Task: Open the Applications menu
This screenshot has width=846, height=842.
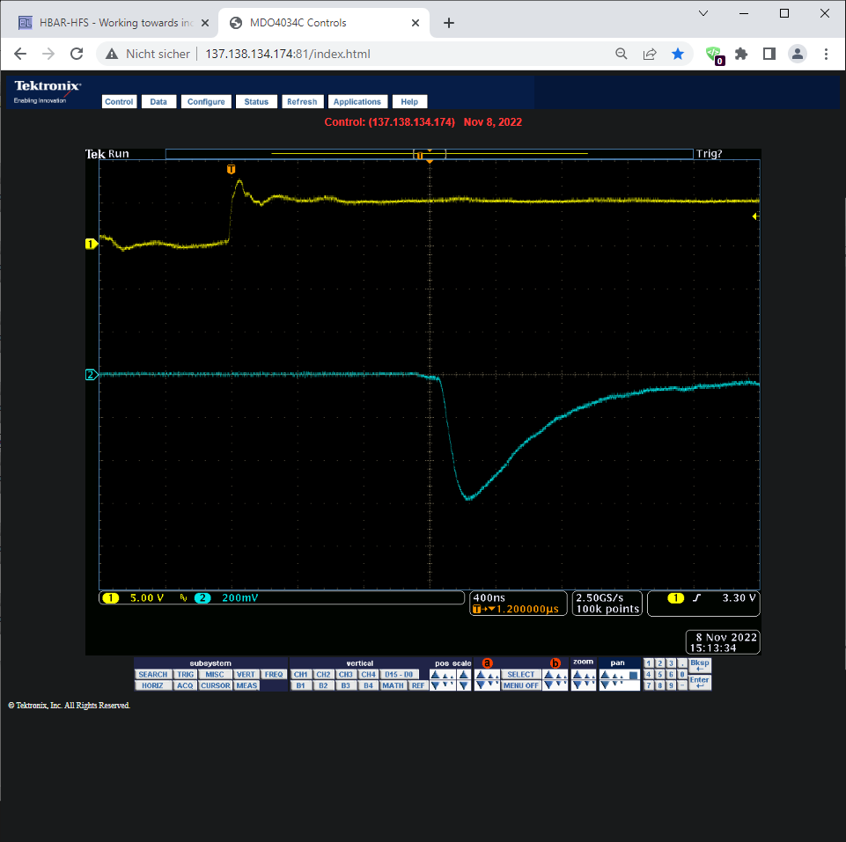Action: [357, 102]
